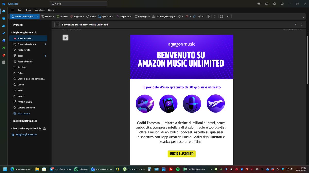The width and height of the screenshot is (309, 173).
Task: Expand the m.ciocia@hotmail.it account
Action: [11, 121]
